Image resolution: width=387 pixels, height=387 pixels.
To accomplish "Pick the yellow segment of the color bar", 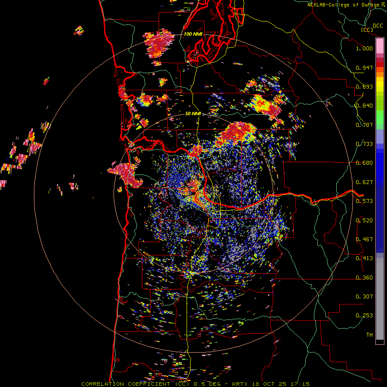I will [x=380, y=85].
